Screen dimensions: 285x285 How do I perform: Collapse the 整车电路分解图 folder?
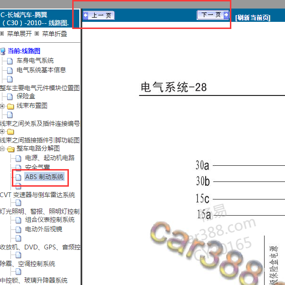coord(2,149)
